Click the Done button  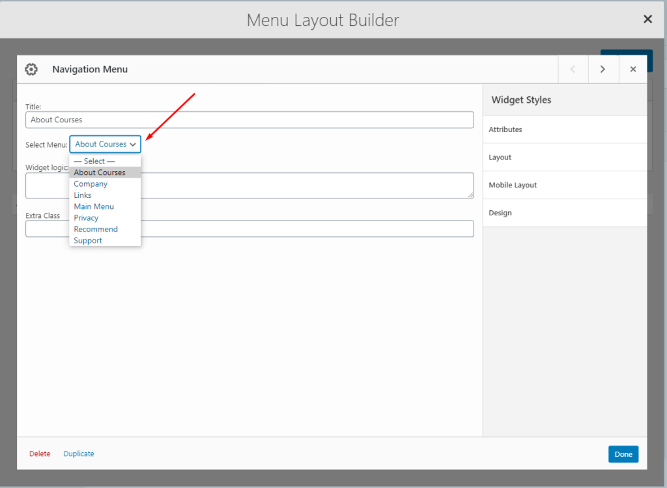click(623, 454)
